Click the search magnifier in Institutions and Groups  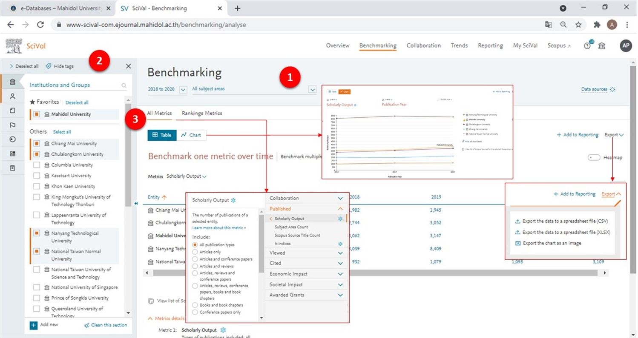coord(124,85)
